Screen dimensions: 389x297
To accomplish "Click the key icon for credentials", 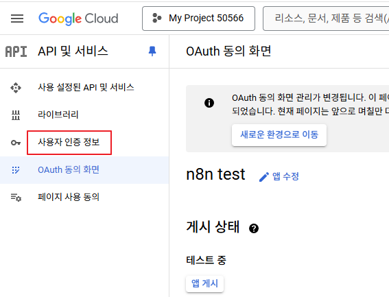I will click(x=16, y=143).
